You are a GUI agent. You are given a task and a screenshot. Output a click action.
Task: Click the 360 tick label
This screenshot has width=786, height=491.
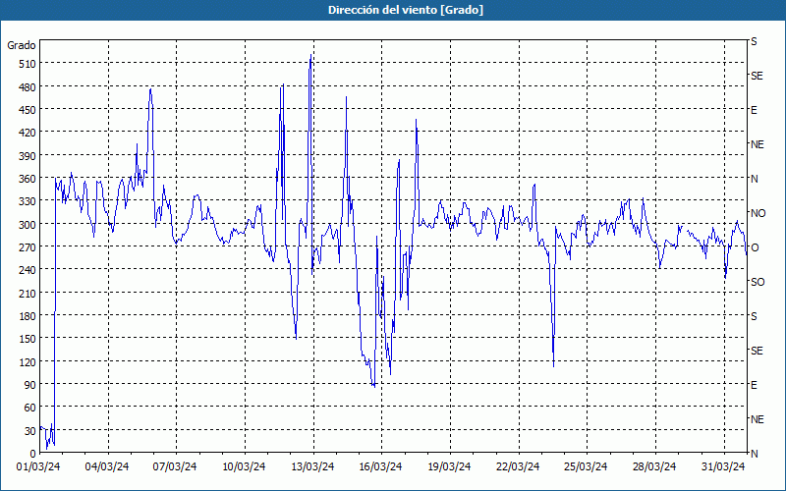(28, 179)
